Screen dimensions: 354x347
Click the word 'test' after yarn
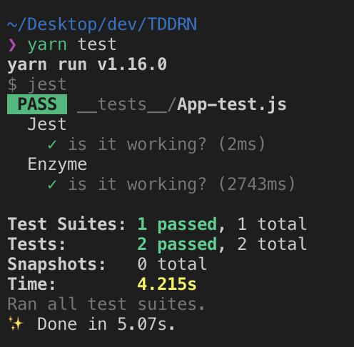tap(97, 44)
